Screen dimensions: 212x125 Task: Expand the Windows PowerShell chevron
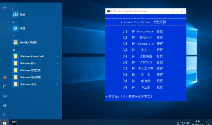click(57, 56)
